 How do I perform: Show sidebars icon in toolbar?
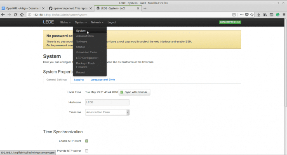pyautogui.click(x=271, y=15)
